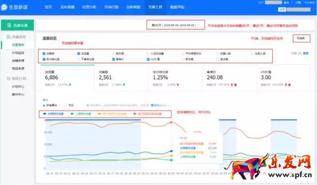Click the red info icon on the UV价值 card

pyautogui.click(x=289, y=85)
